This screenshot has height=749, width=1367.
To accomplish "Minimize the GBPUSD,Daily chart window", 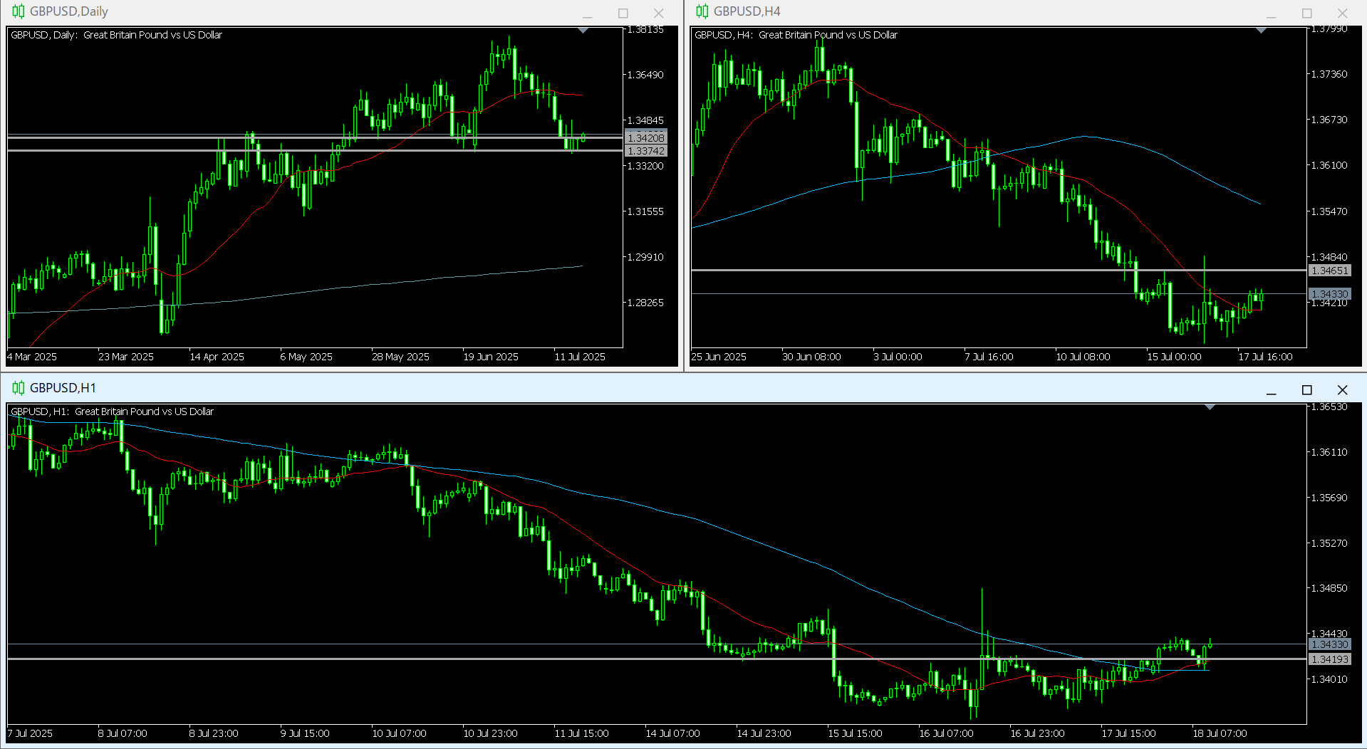I will click(x=588, y=14).
